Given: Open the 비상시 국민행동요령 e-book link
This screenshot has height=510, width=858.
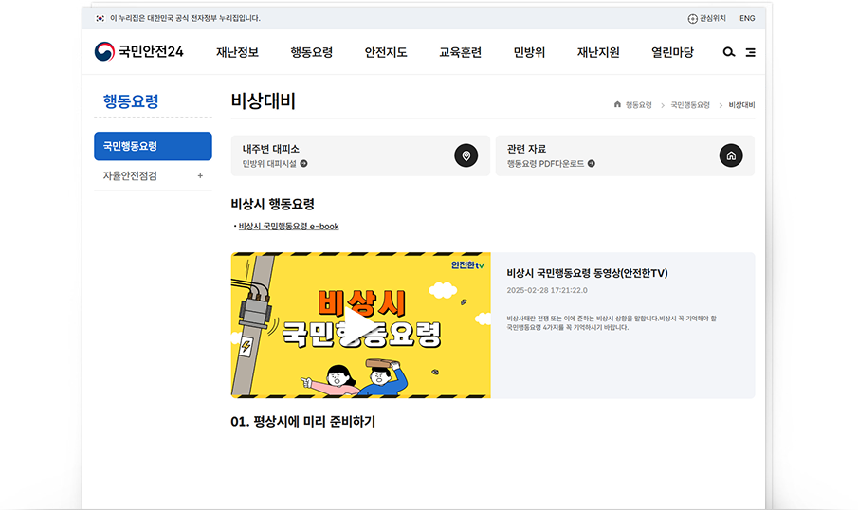Looking at the screenshot, I should [288, 226].
